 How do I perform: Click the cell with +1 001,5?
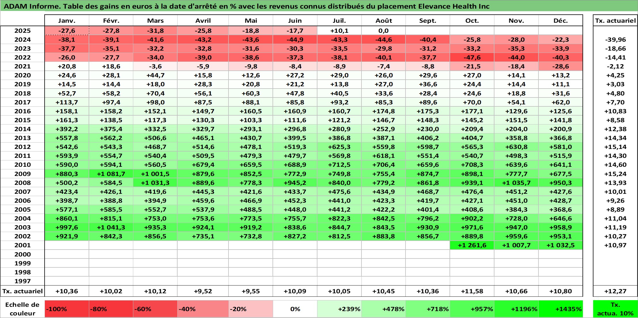click(155, 174)
